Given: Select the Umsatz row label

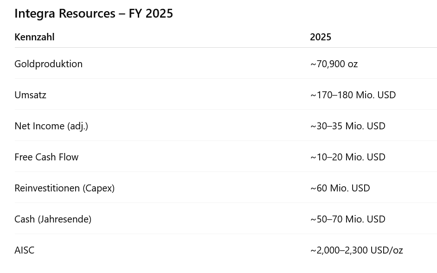Looking at the screenshot, I should coord(30,95).
